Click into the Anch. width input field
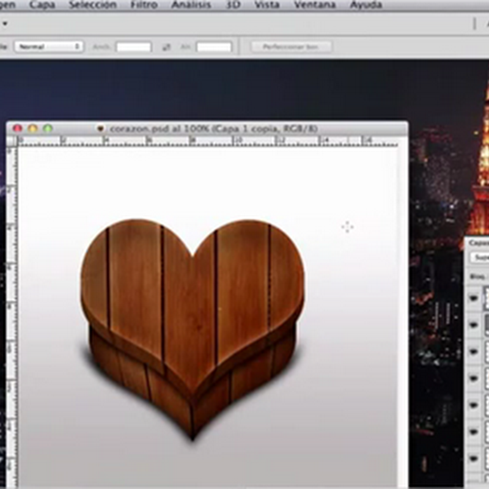 click(133, 47)
